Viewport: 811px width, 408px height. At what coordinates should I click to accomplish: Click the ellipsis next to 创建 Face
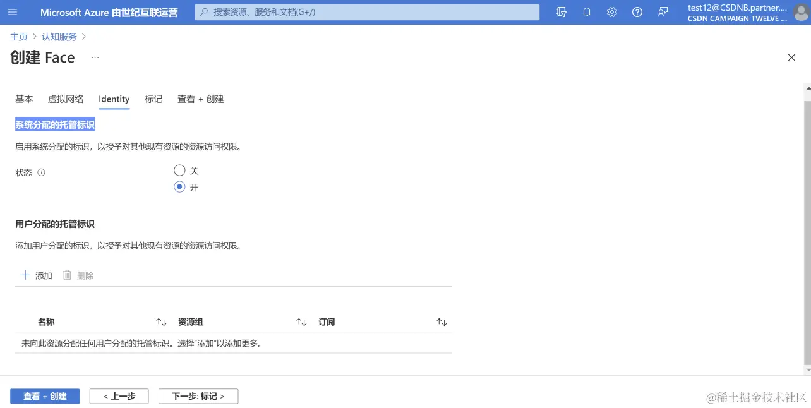(95, 57)
